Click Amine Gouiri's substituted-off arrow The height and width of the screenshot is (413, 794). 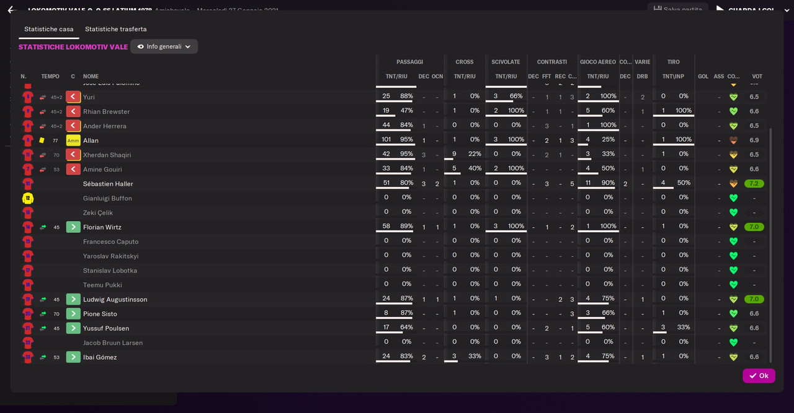pos(73,169)
